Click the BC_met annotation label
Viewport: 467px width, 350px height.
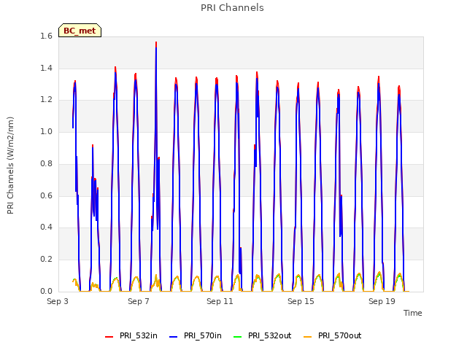tap(80, 31)
